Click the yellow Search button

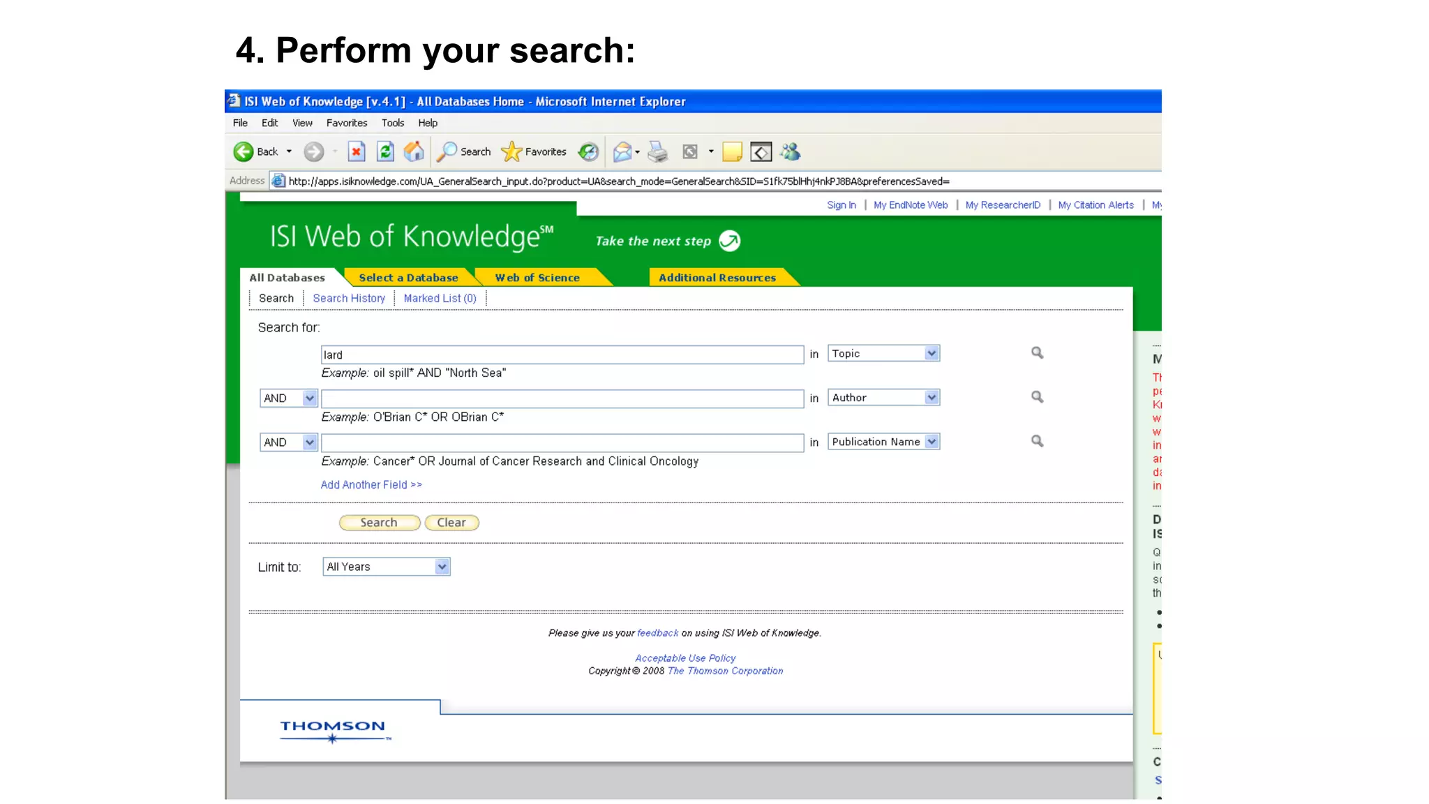379,523
